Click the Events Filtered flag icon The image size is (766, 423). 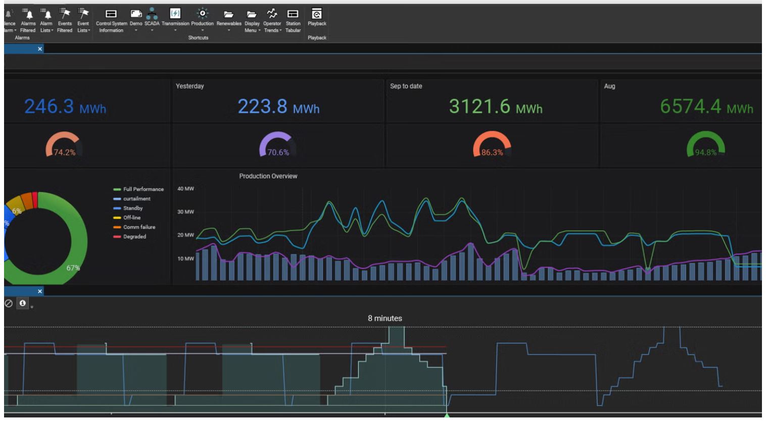point(65,14)
